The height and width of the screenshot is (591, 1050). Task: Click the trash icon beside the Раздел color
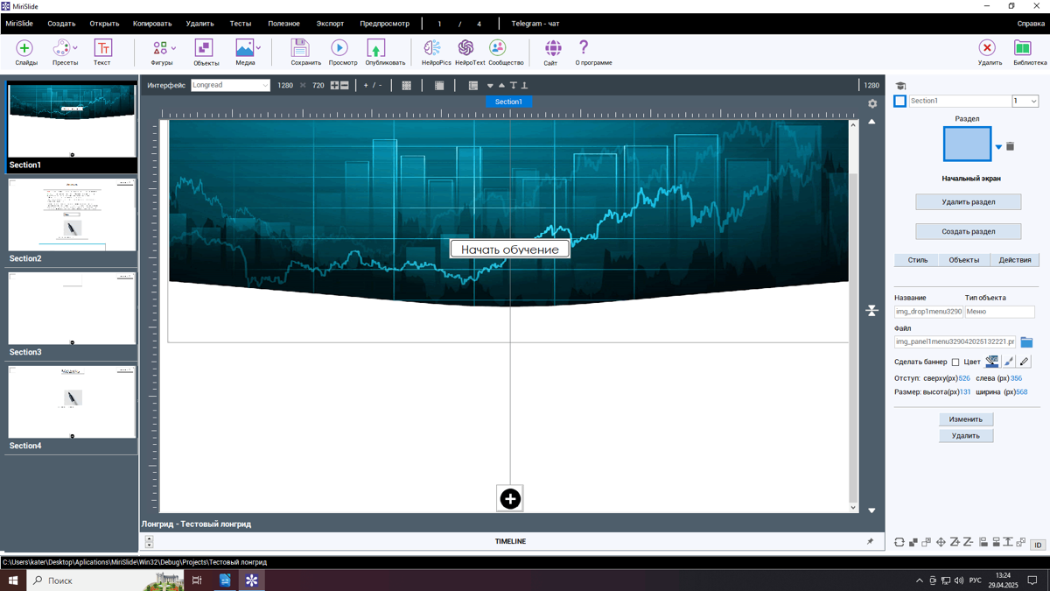coord(1011,146)
